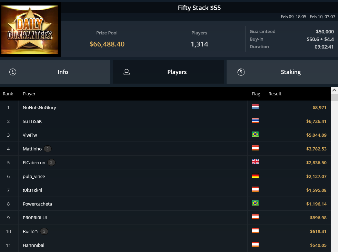
Task: Click the $540.05 result
Action: [x=318, y=245]
